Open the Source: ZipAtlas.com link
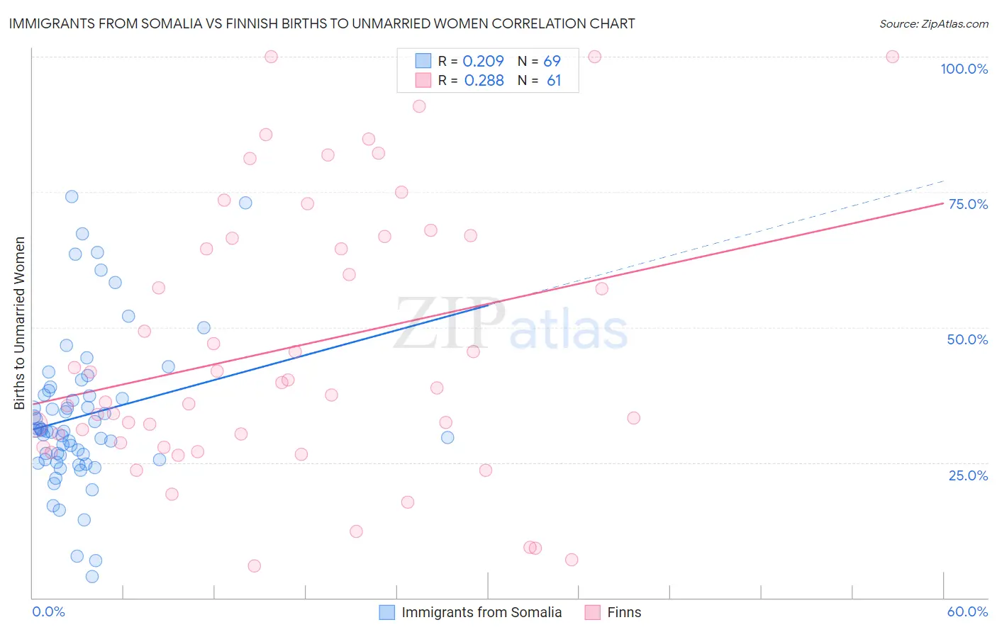This screenshot has height=632, width=997. coord(934,23)
